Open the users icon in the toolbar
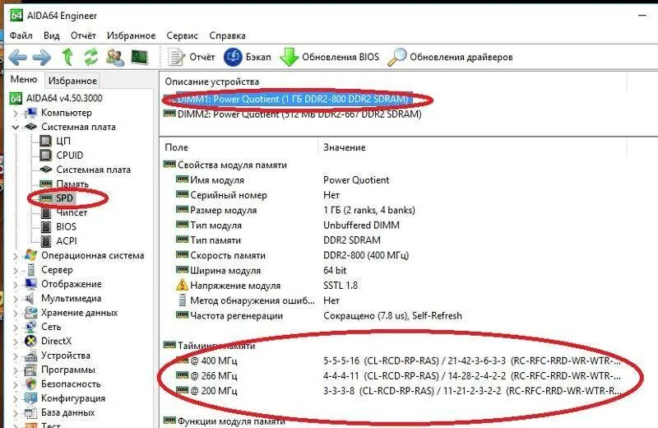 tap(115, 57)
